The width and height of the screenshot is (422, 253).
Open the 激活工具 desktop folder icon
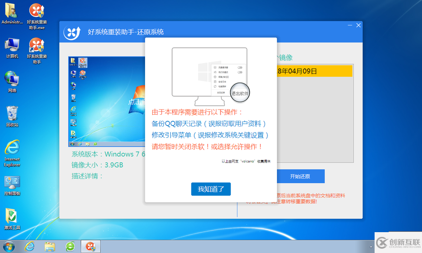click(x=12, y=219)
